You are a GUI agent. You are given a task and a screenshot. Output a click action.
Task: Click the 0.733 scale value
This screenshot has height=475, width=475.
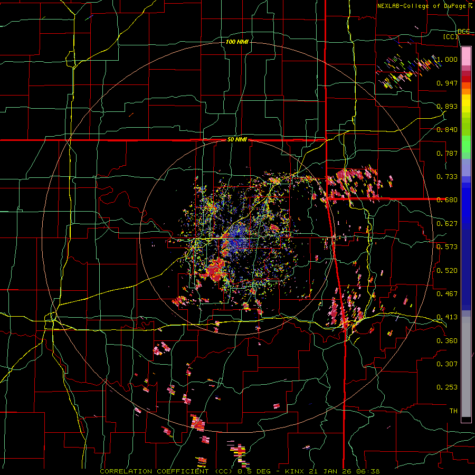pos(447,177)
